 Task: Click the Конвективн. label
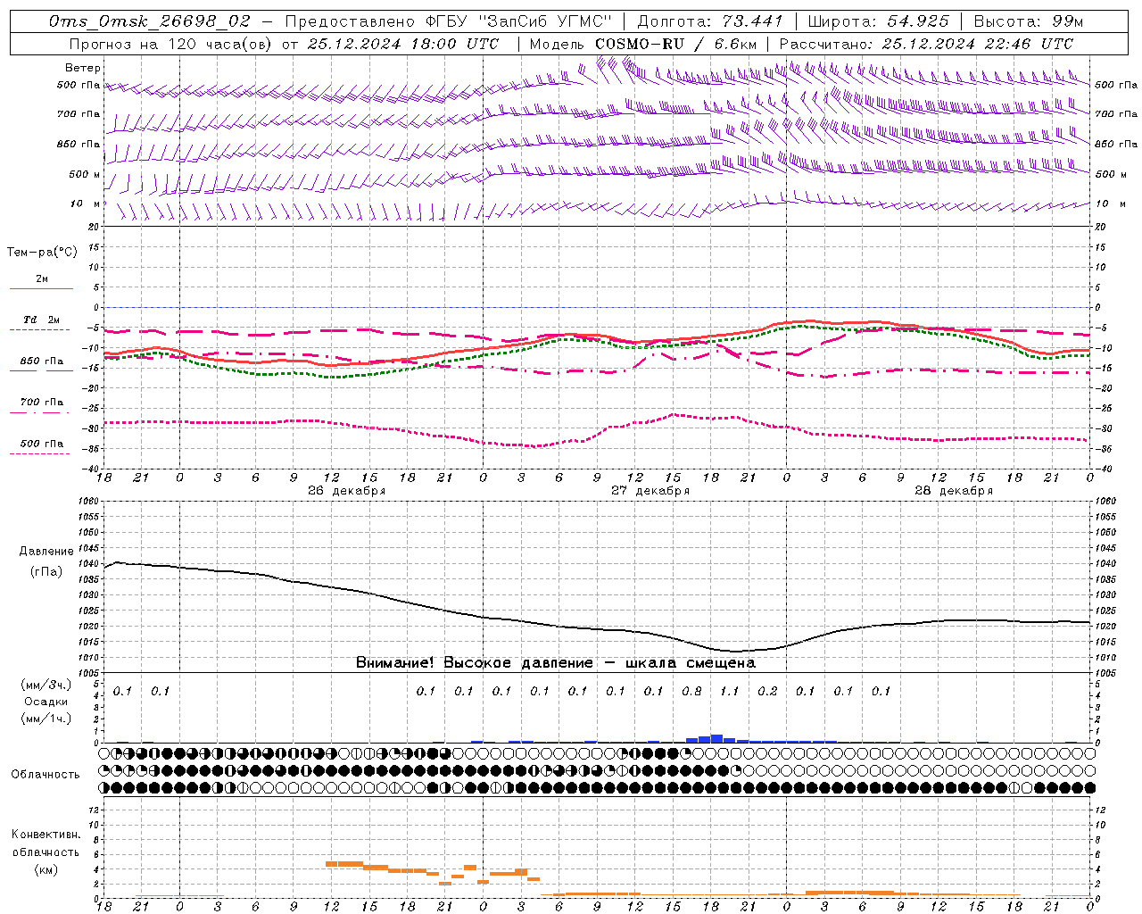(x=46, y=835)
